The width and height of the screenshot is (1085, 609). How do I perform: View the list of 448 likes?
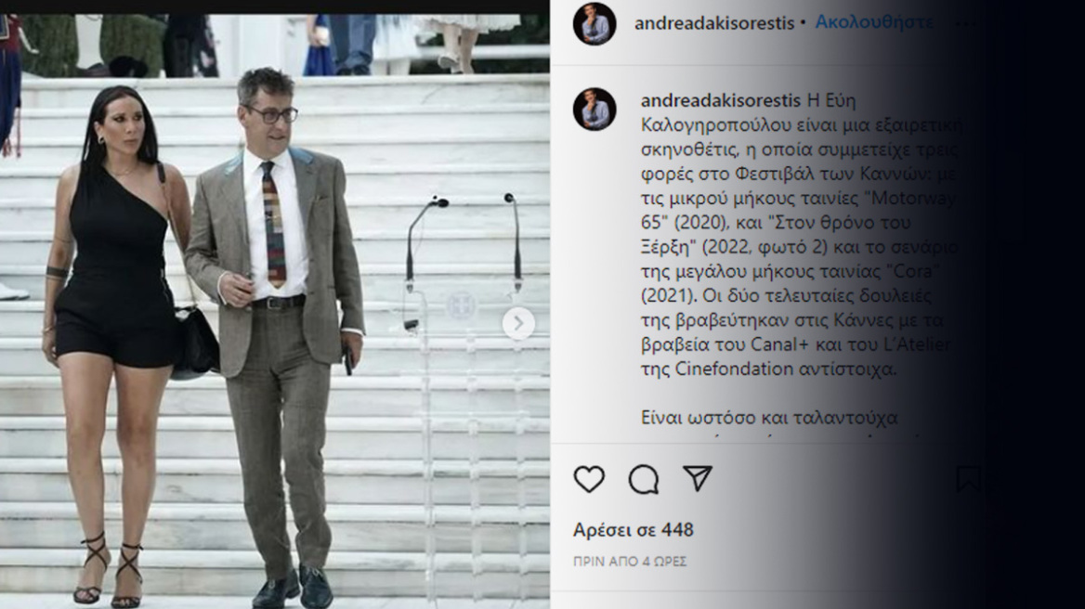coord(634,529)
